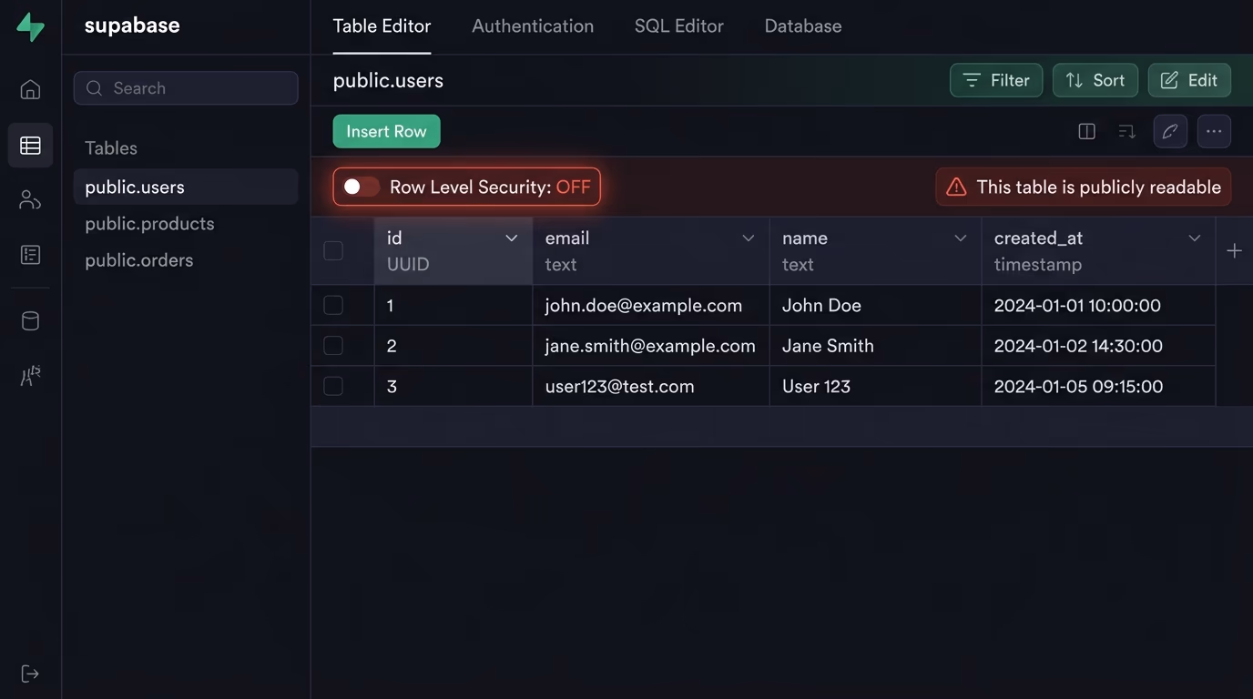Switch to the Authentication tab

click(x=533, y=26)
